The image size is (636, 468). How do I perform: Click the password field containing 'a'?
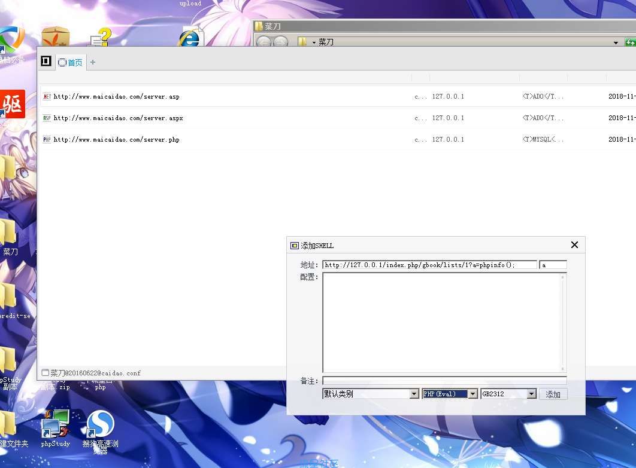[x=553, y=265]
